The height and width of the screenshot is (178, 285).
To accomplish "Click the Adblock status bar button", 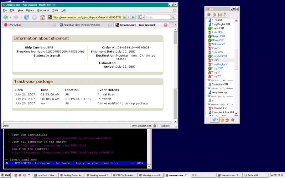I will (x=165, y=126).
